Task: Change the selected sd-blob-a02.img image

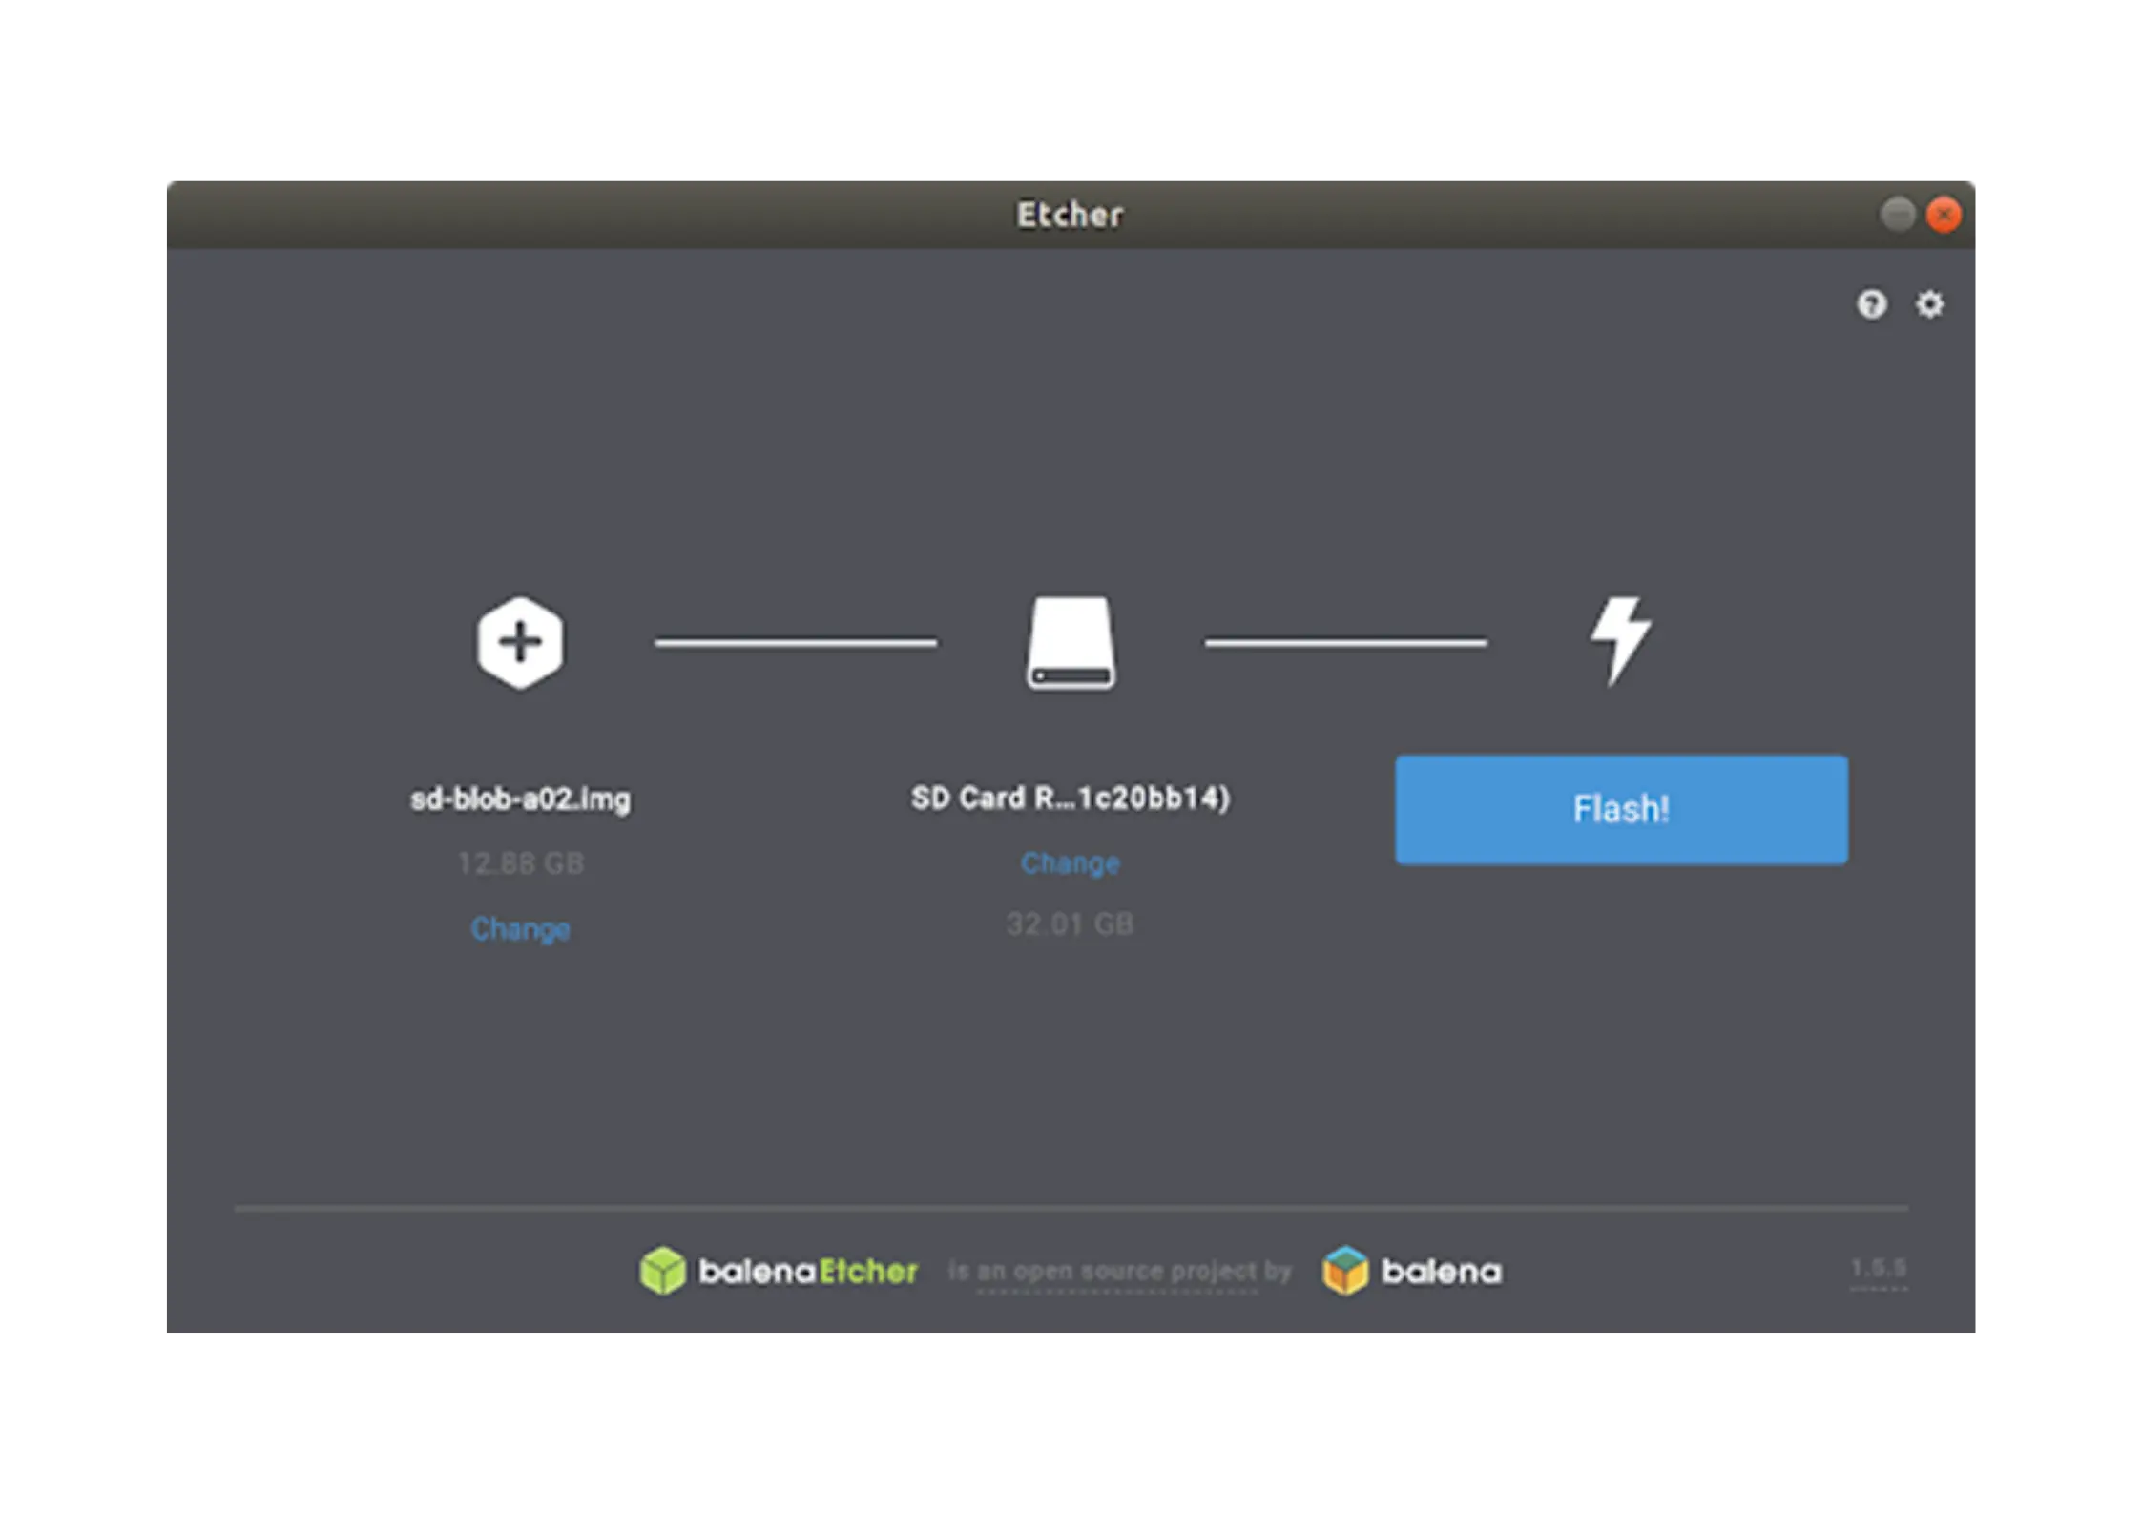Action: pyautogui.click(x=520, y=928)
